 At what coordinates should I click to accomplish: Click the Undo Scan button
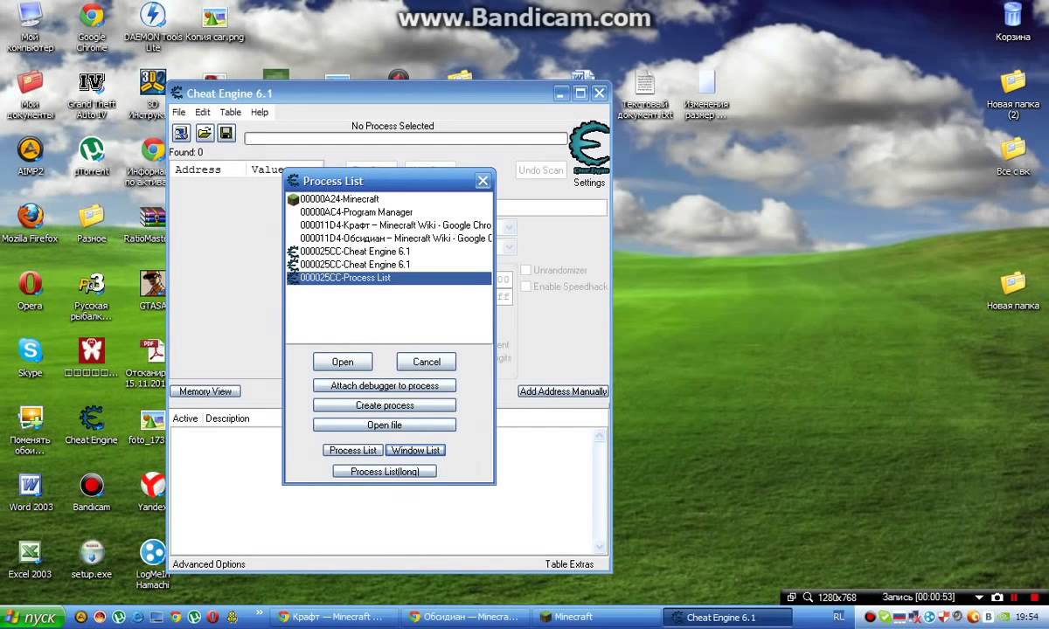541,170
